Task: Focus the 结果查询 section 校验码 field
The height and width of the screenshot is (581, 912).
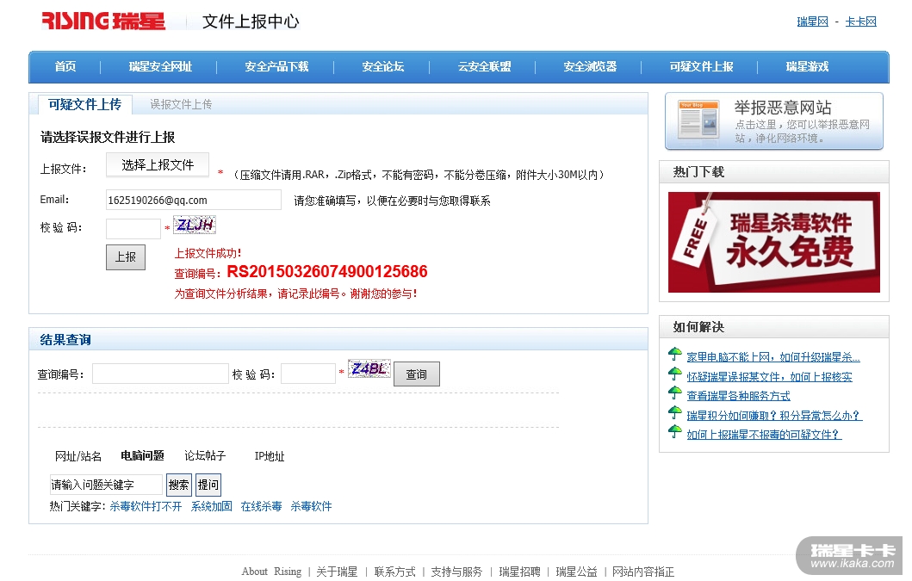Action: coord(308,374)
